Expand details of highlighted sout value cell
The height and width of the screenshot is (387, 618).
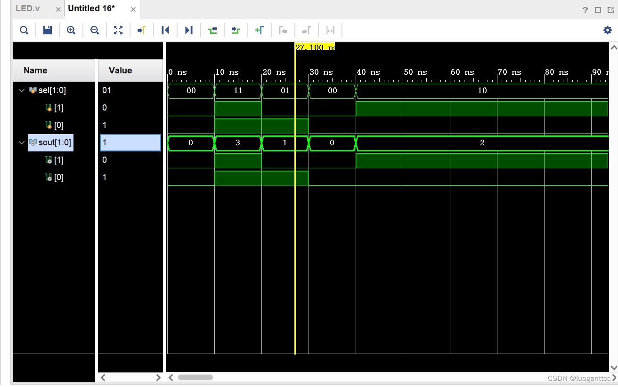tap(130, 142)
